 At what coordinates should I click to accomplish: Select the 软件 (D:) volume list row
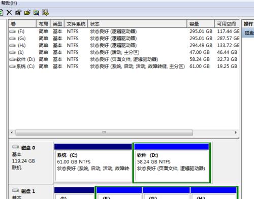124,59
